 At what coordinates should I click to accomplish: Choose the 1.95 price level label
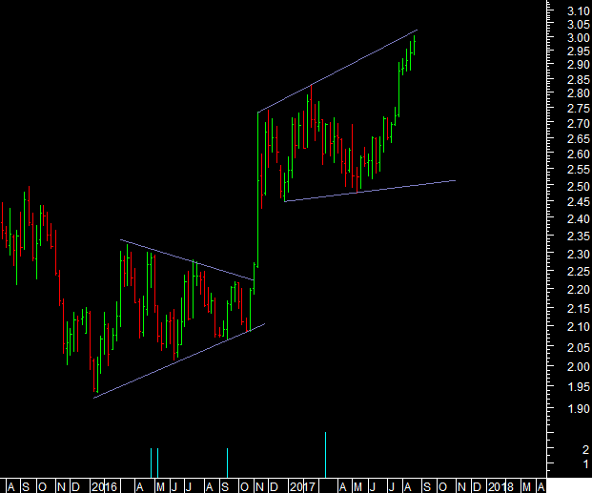579,387
